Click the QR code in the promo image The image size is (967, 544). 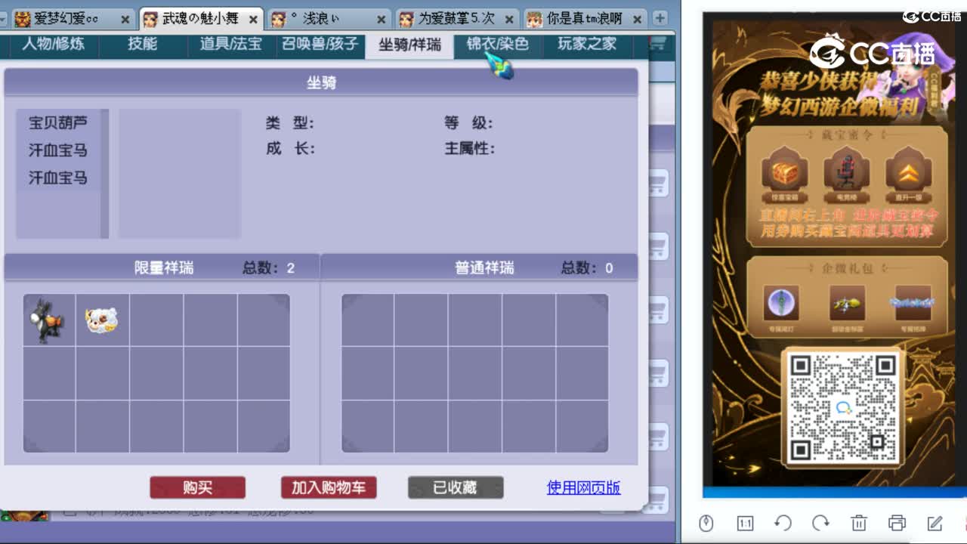(x=843, y=407)
